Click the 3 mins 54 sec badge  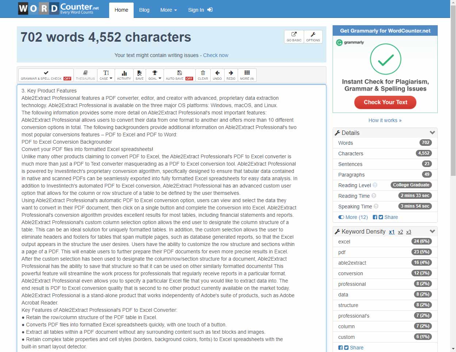pyautogui.click(x=415, y=206)
